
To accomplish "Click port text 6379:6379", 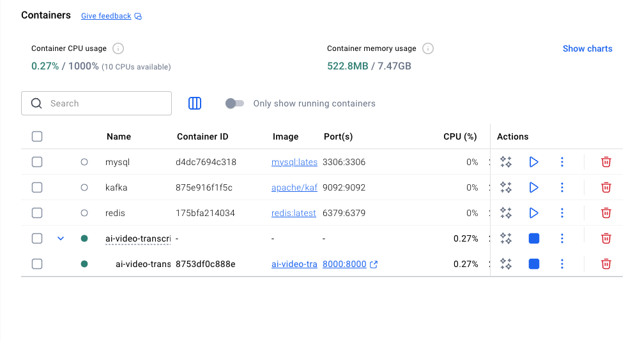I will point(344,213).
